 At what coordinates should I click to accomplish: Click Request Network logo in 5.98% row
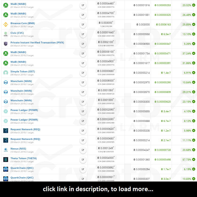pos(6,131)
